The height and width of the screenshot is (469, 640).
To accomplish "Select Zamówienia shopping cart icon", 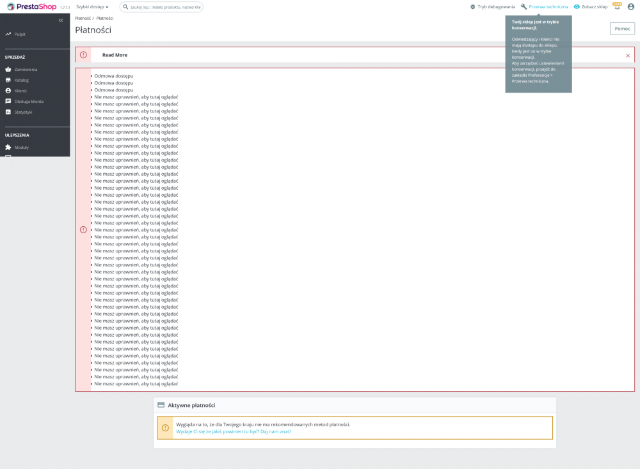I will point(8,70).
